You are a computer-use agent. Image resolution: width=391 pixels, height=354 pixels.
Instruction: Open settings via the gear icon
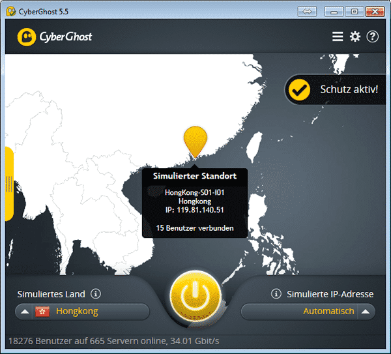tap(355, 37)
